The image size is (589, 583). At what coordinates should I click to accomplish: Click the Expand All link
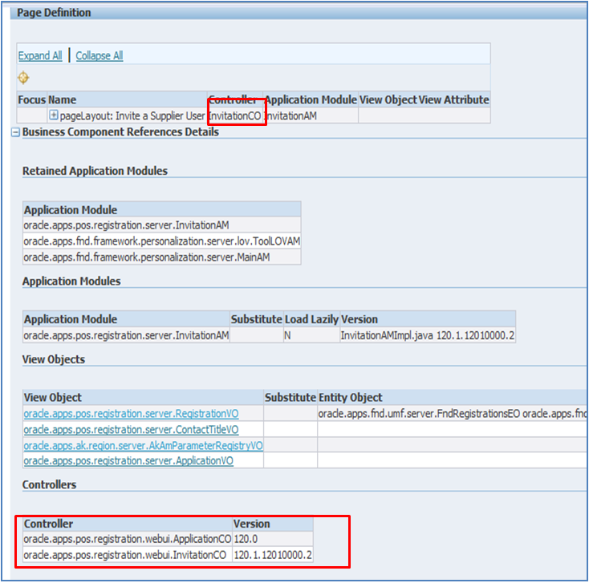(40, 55)
